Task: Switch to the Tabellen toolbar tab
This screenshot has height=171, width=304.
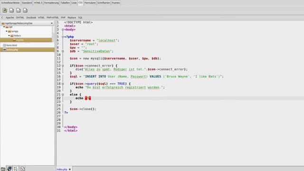Action: tap(65, 3)
